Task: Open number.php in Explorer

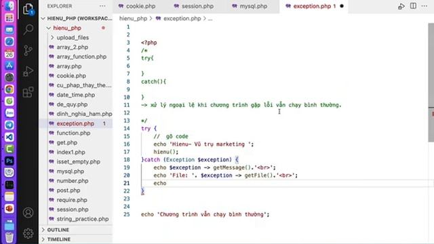Action: click(x=73, y=181)
